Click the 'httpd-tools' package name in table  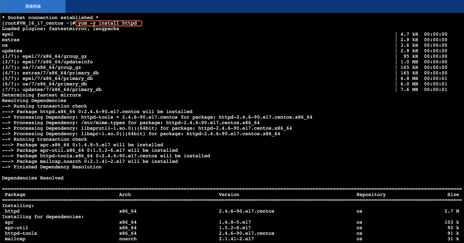coord(21,233)
